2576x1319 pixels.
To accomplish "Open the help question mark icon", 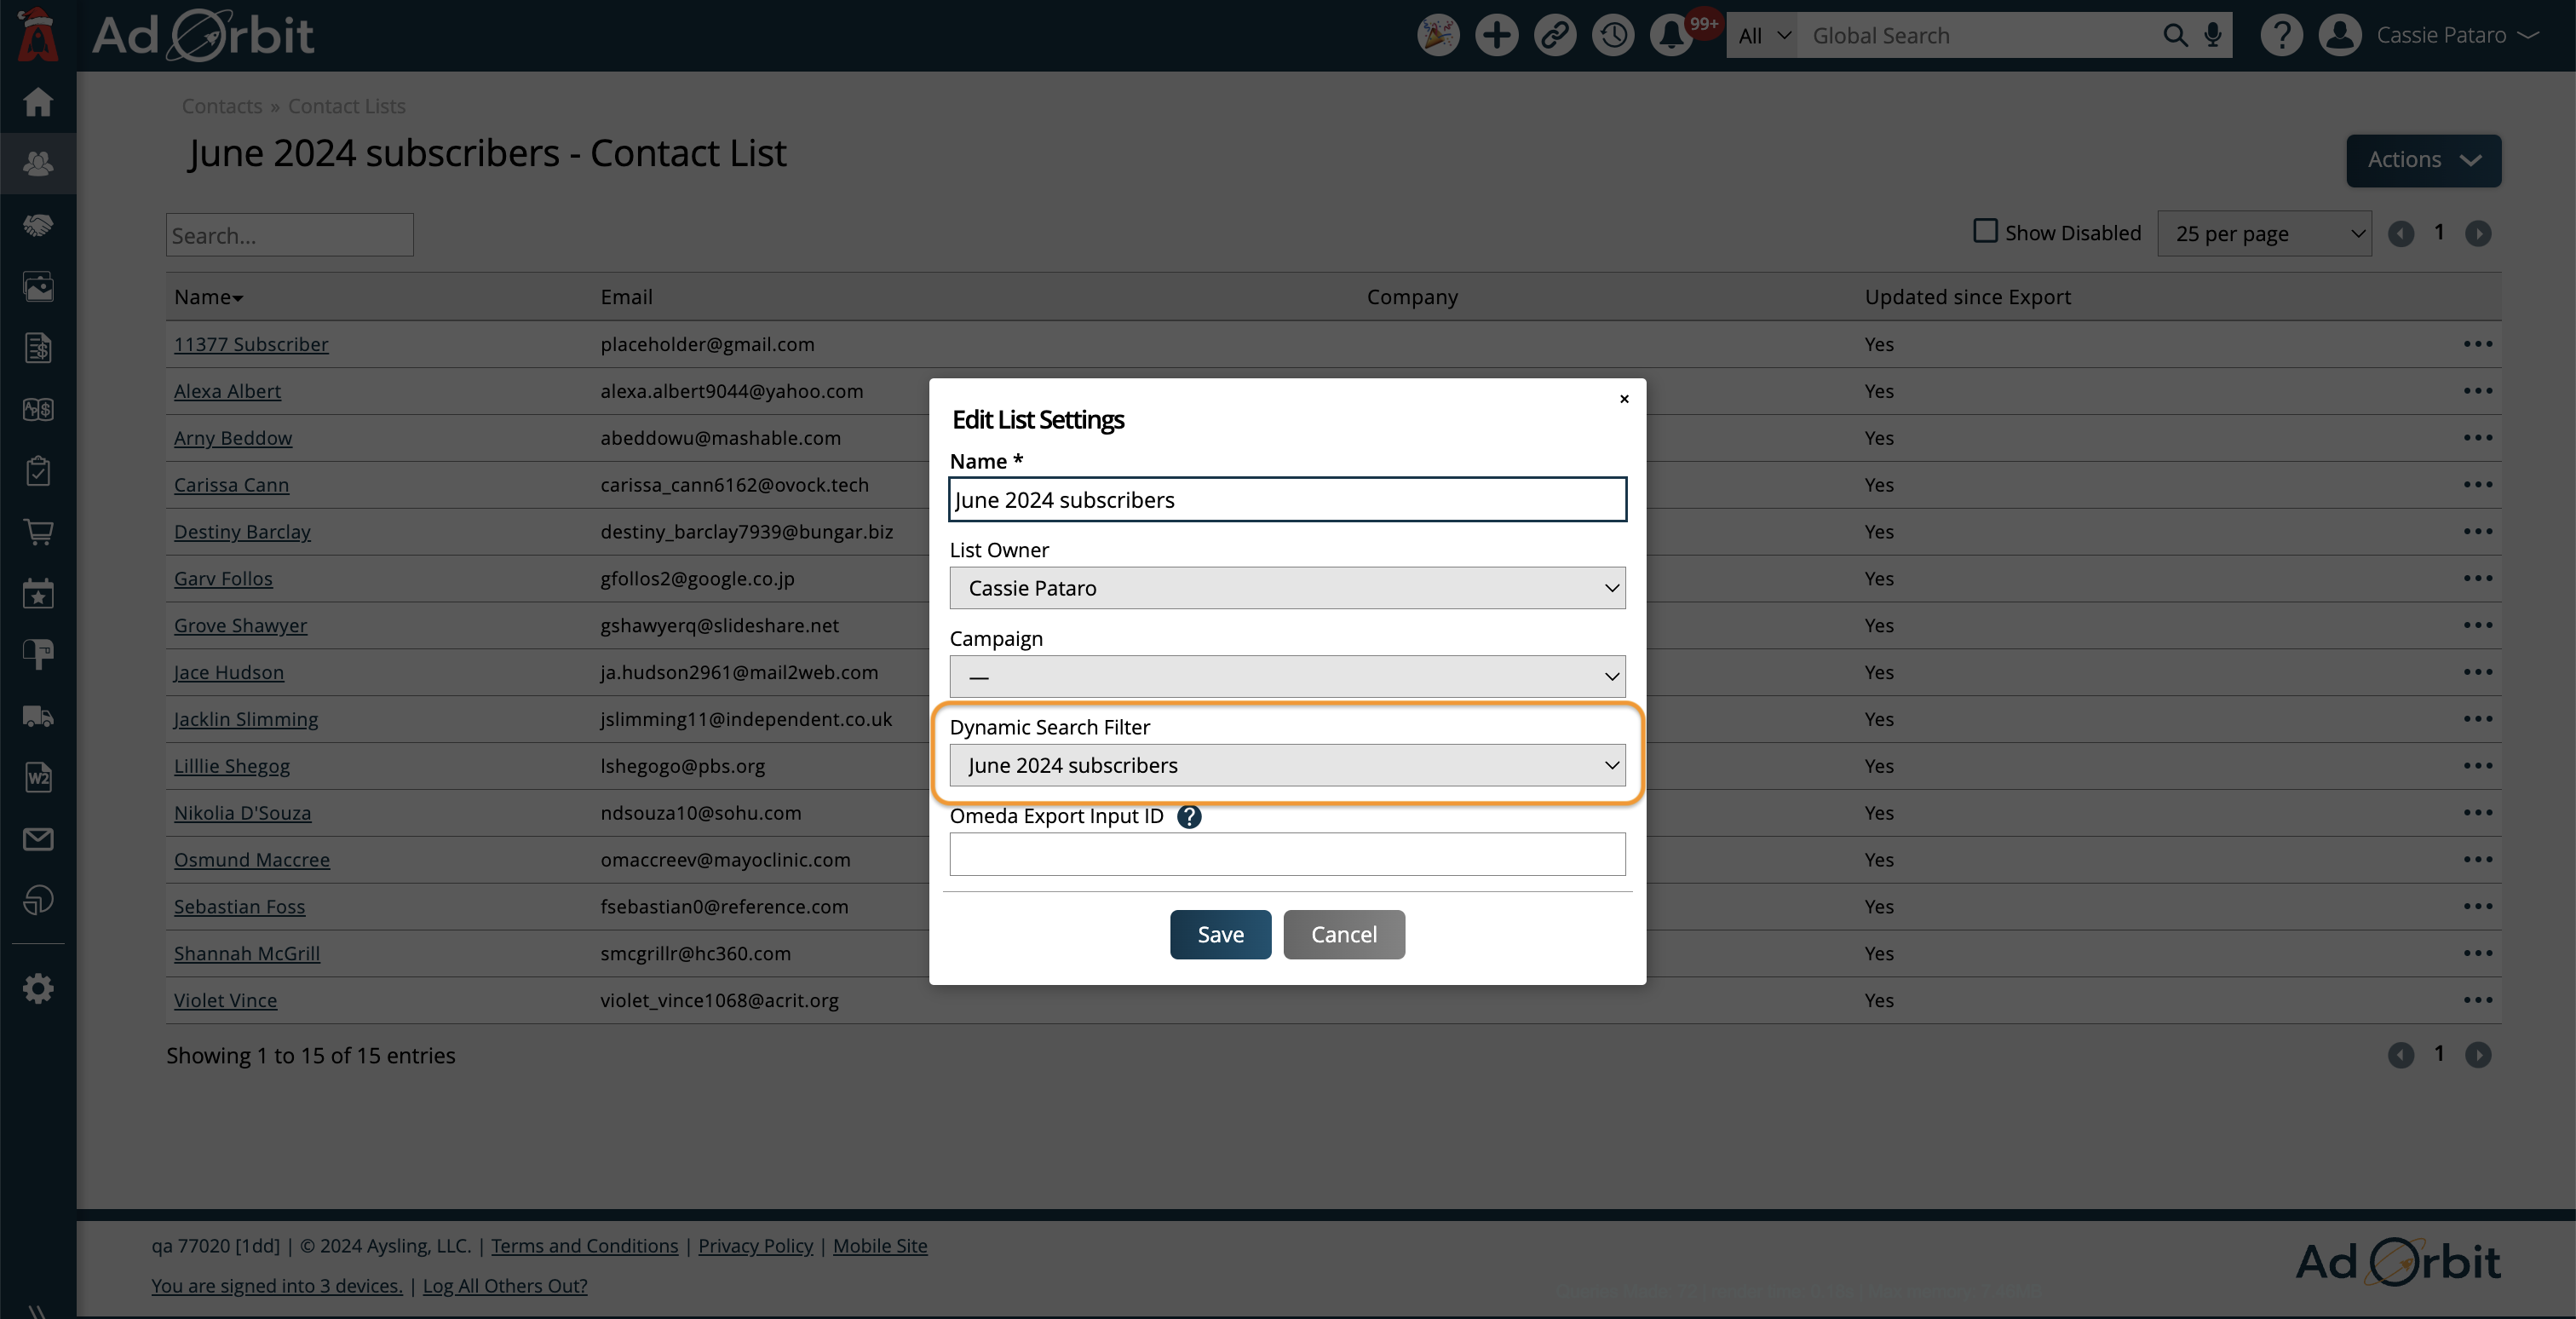I will [x=2281, y=35].
